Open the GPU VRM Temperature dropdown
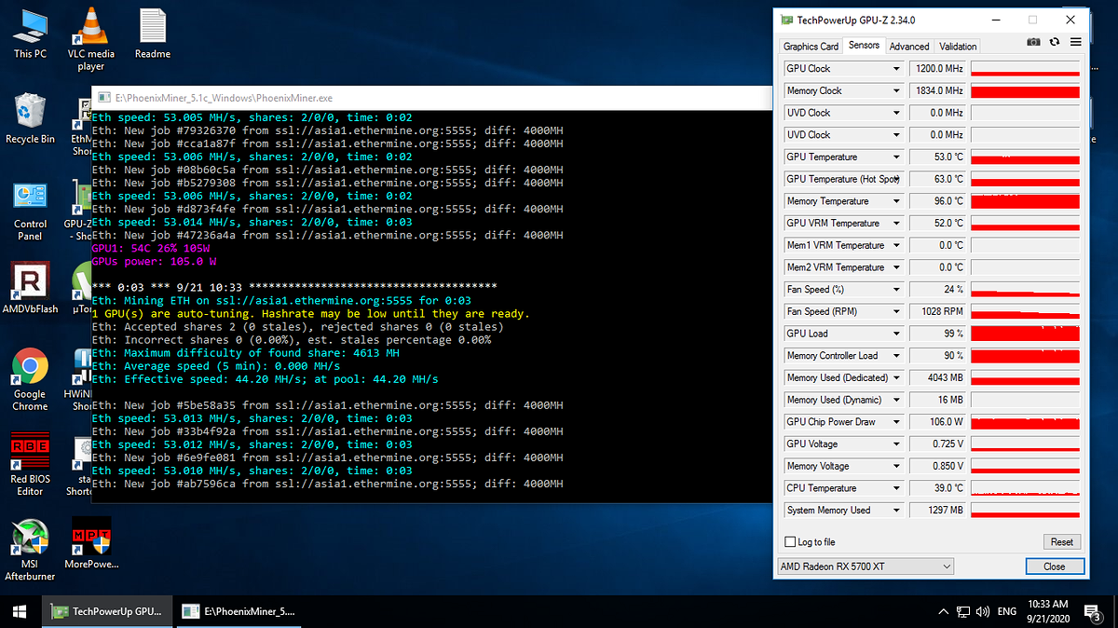The width and height of the screenshot is (1118, 628). pos(897,224)
